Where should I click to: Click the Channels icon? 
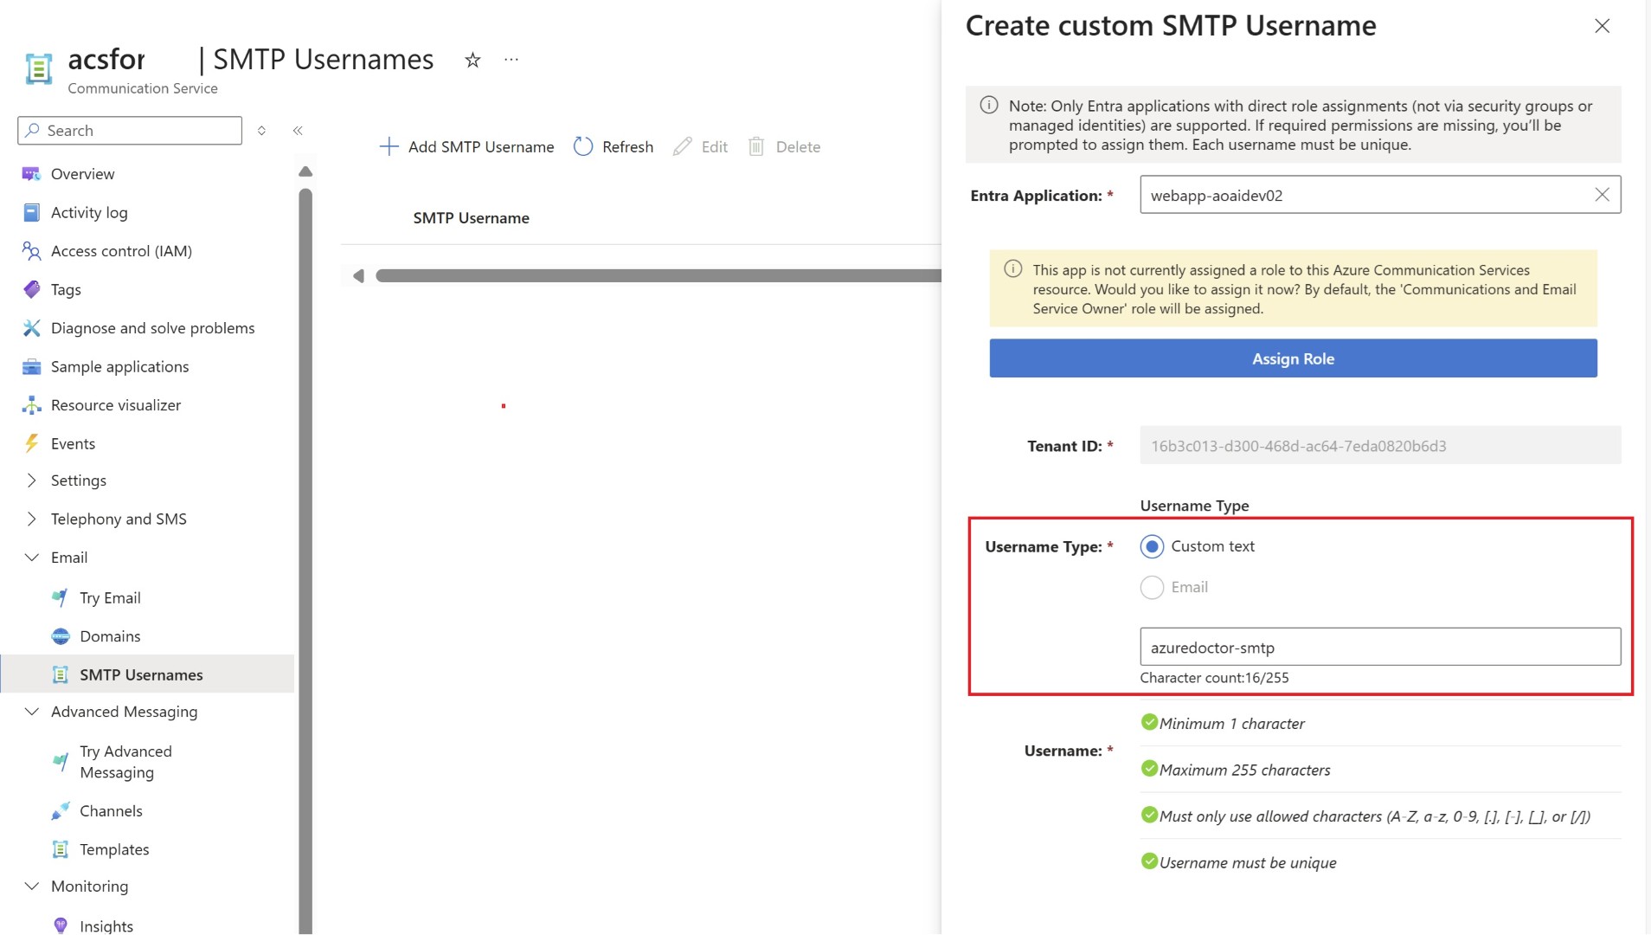60,811
